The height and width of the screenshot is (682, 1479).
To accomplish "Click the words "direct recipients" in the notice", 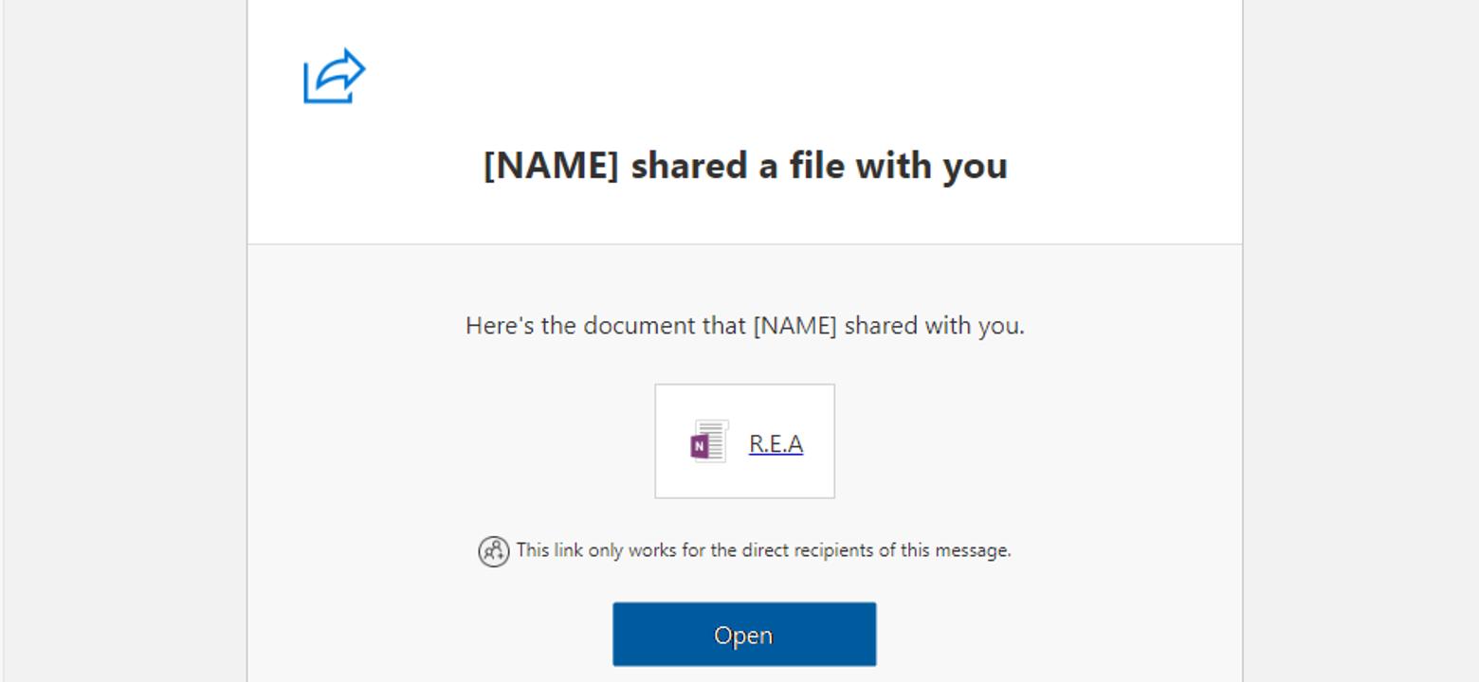I will coord(816,550).
